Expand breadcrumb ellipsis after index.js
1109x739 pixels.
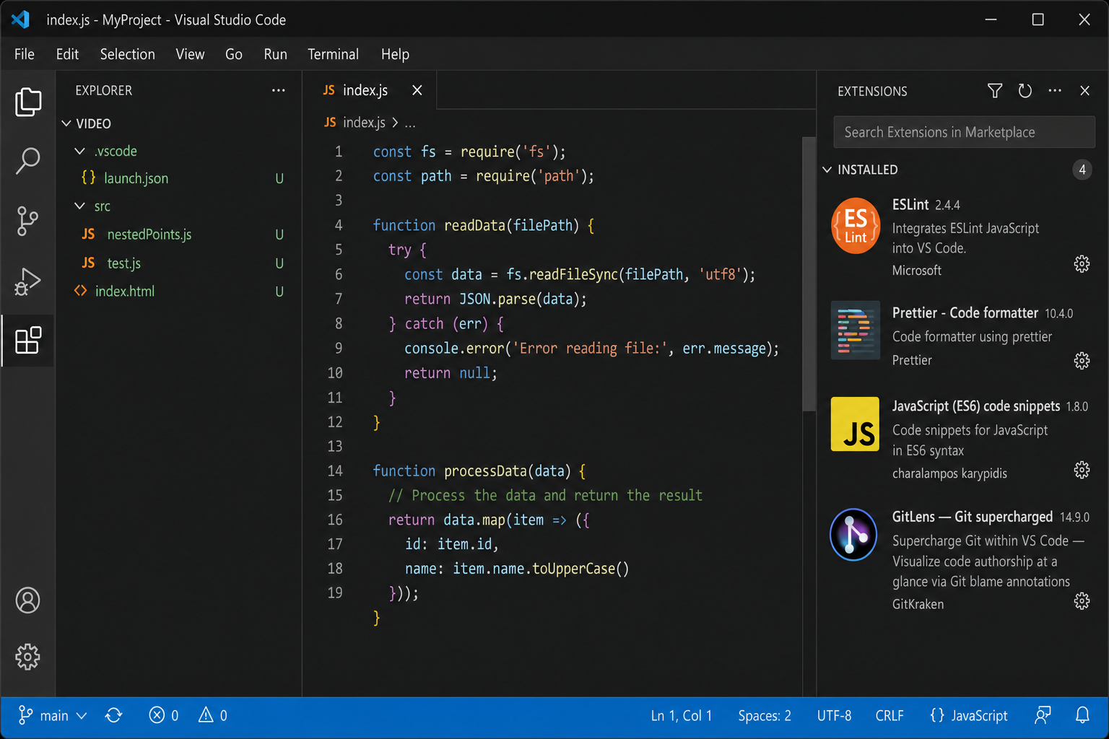click(410, 123)
